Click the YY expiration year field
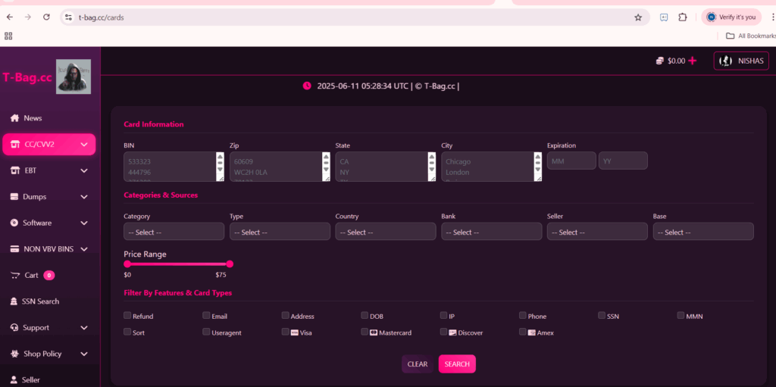The height and width of the screenshot is (387, 776). coord(623,161)
